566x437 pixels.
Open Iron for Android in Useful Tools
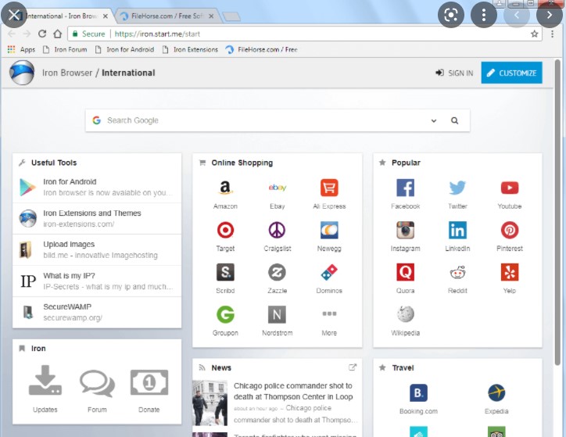pyautogui.click(x=97, y=187)
